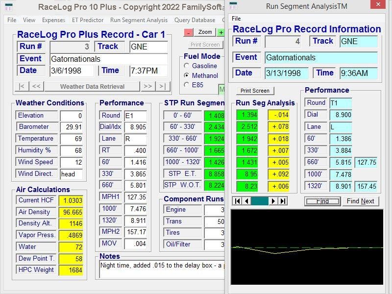The height and width of the screenshot is (294, 392).
Task: Open File menu in Run Segment Analysis window
Action: [236, 19]
